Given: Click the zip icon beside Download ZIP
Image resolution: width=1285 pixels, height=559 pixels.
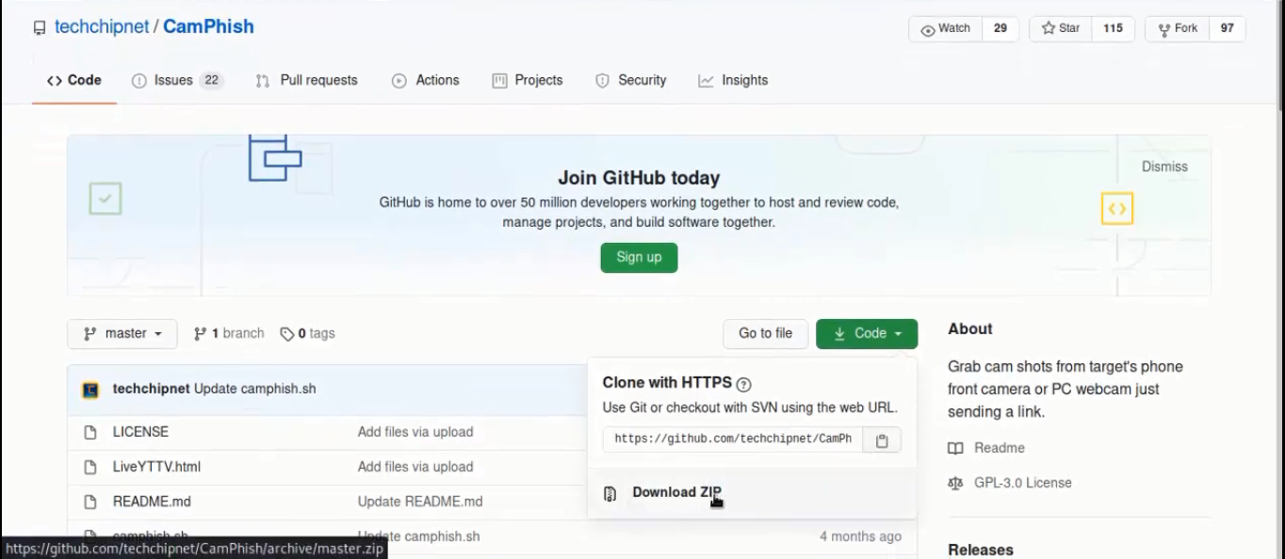Looking at the screenshot, I should coord(610,493).
